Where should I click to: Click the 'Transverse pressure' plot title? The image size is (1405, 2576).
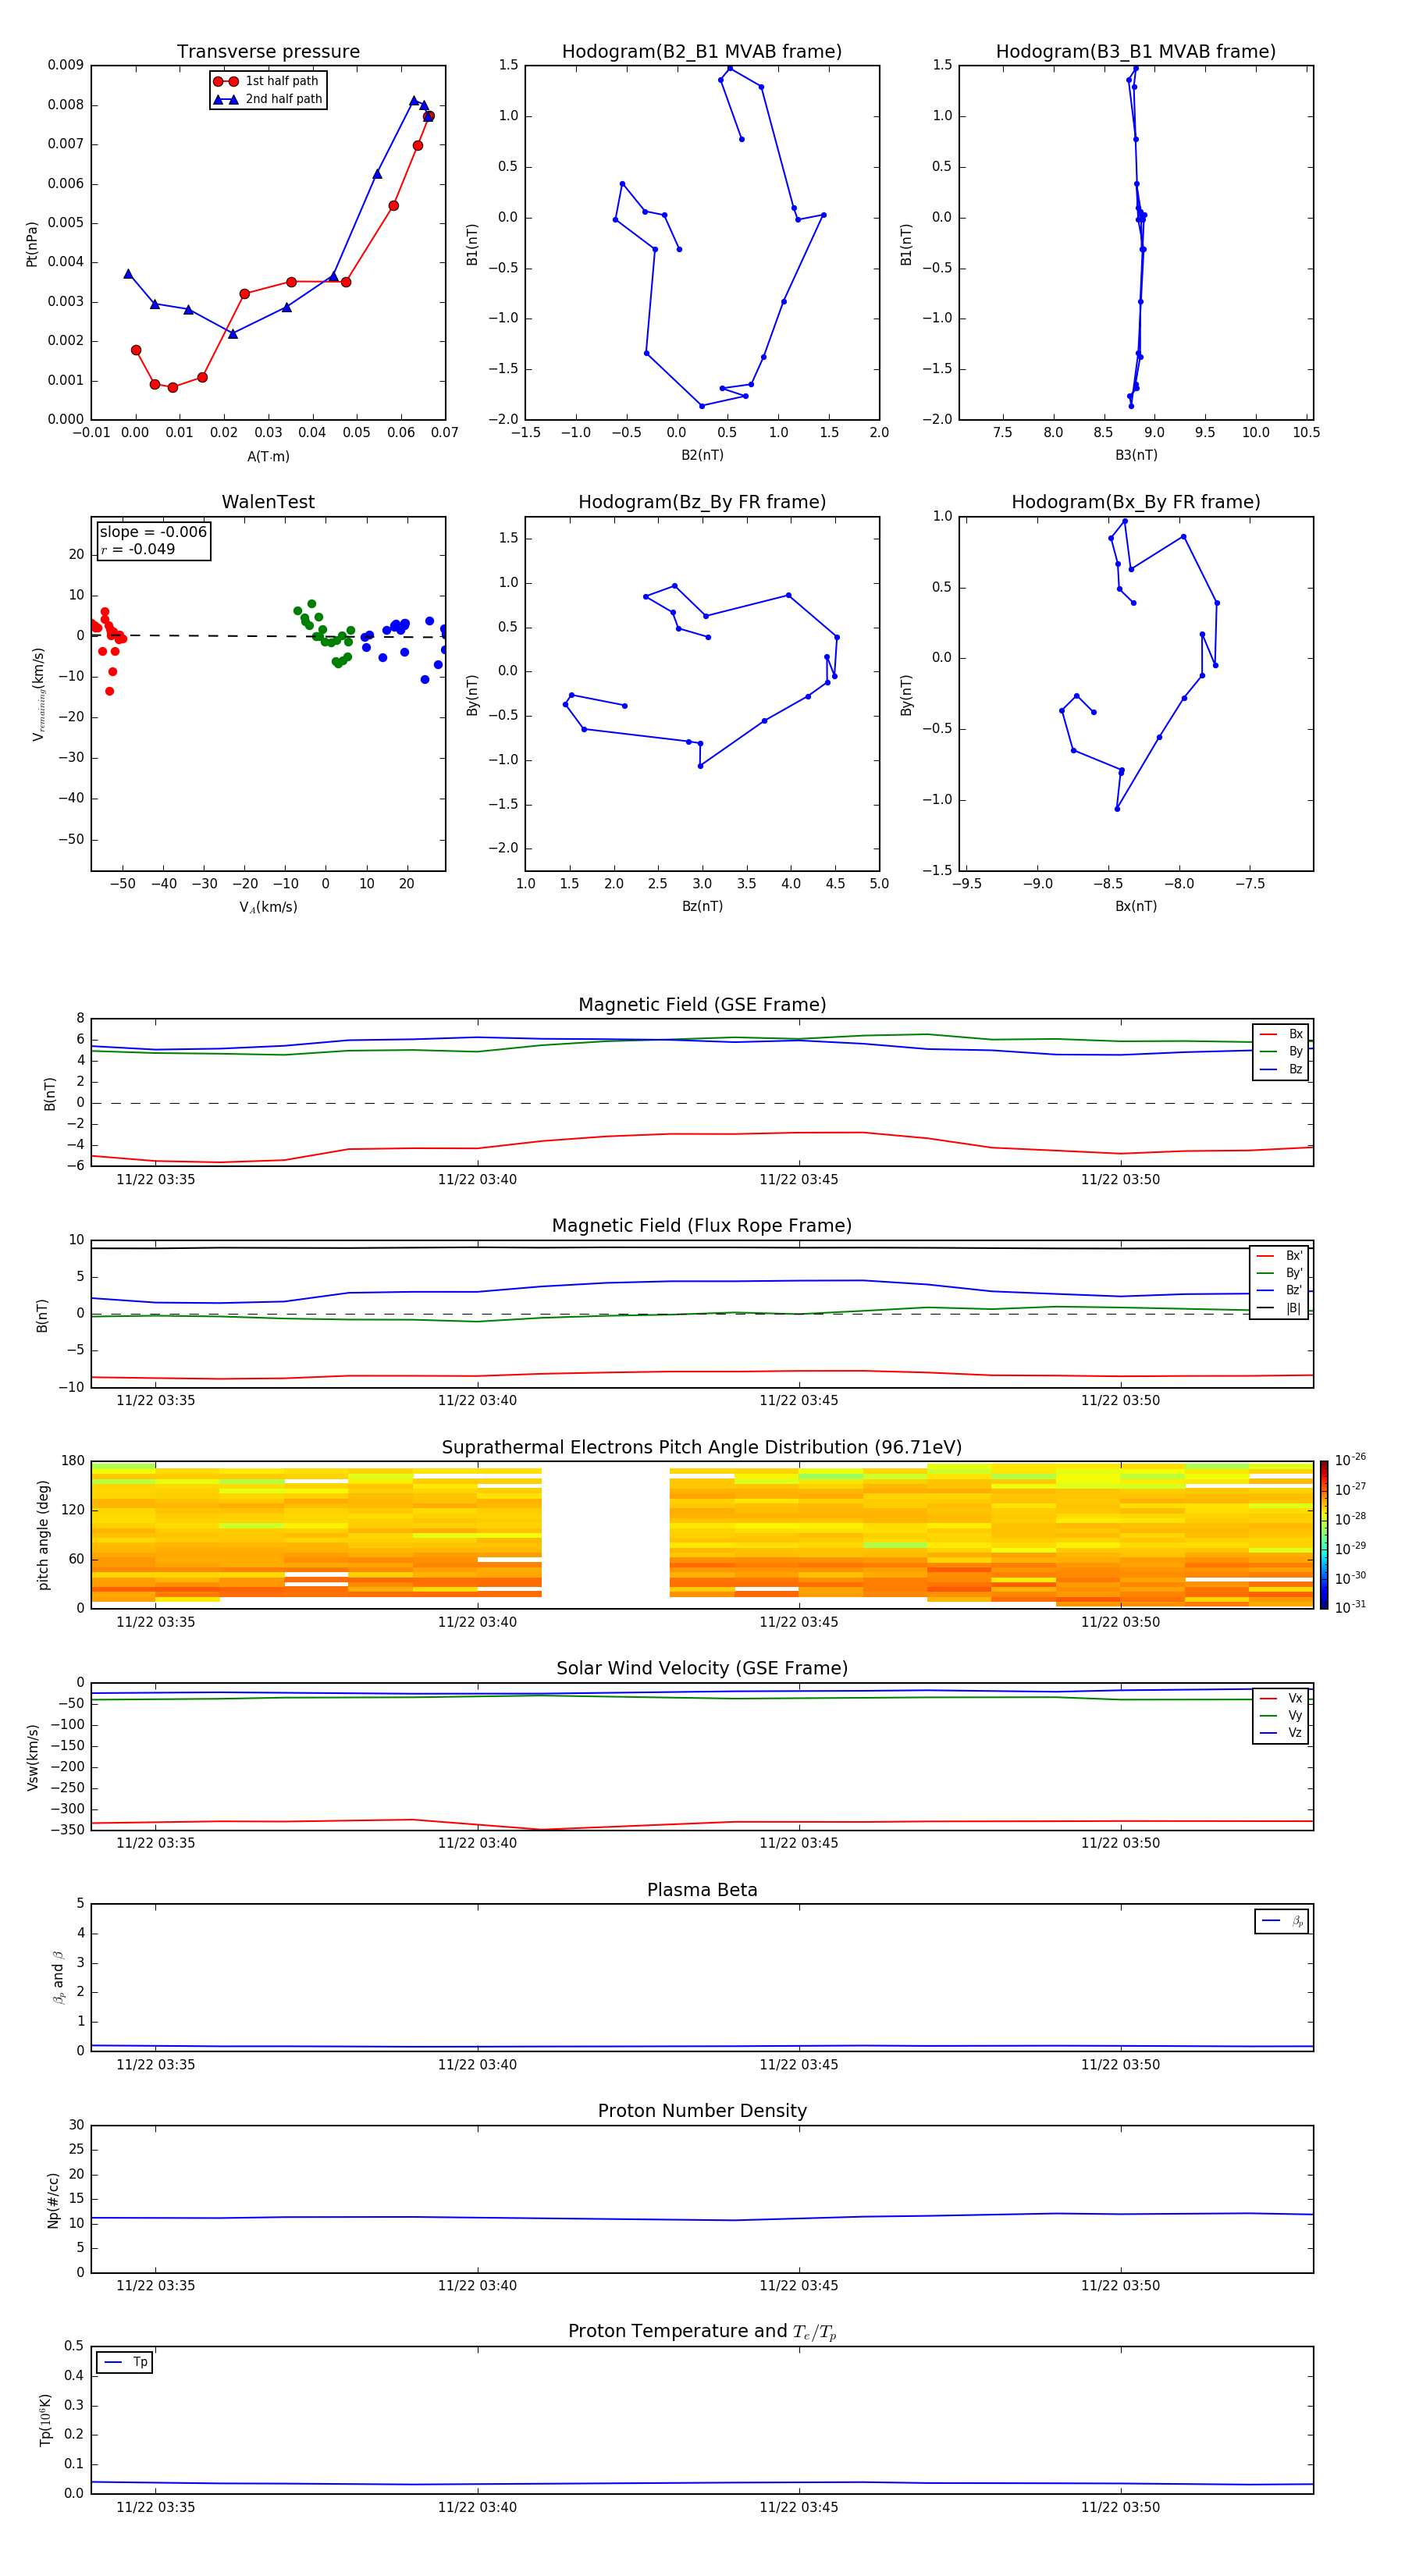click(x=268, y=52)
